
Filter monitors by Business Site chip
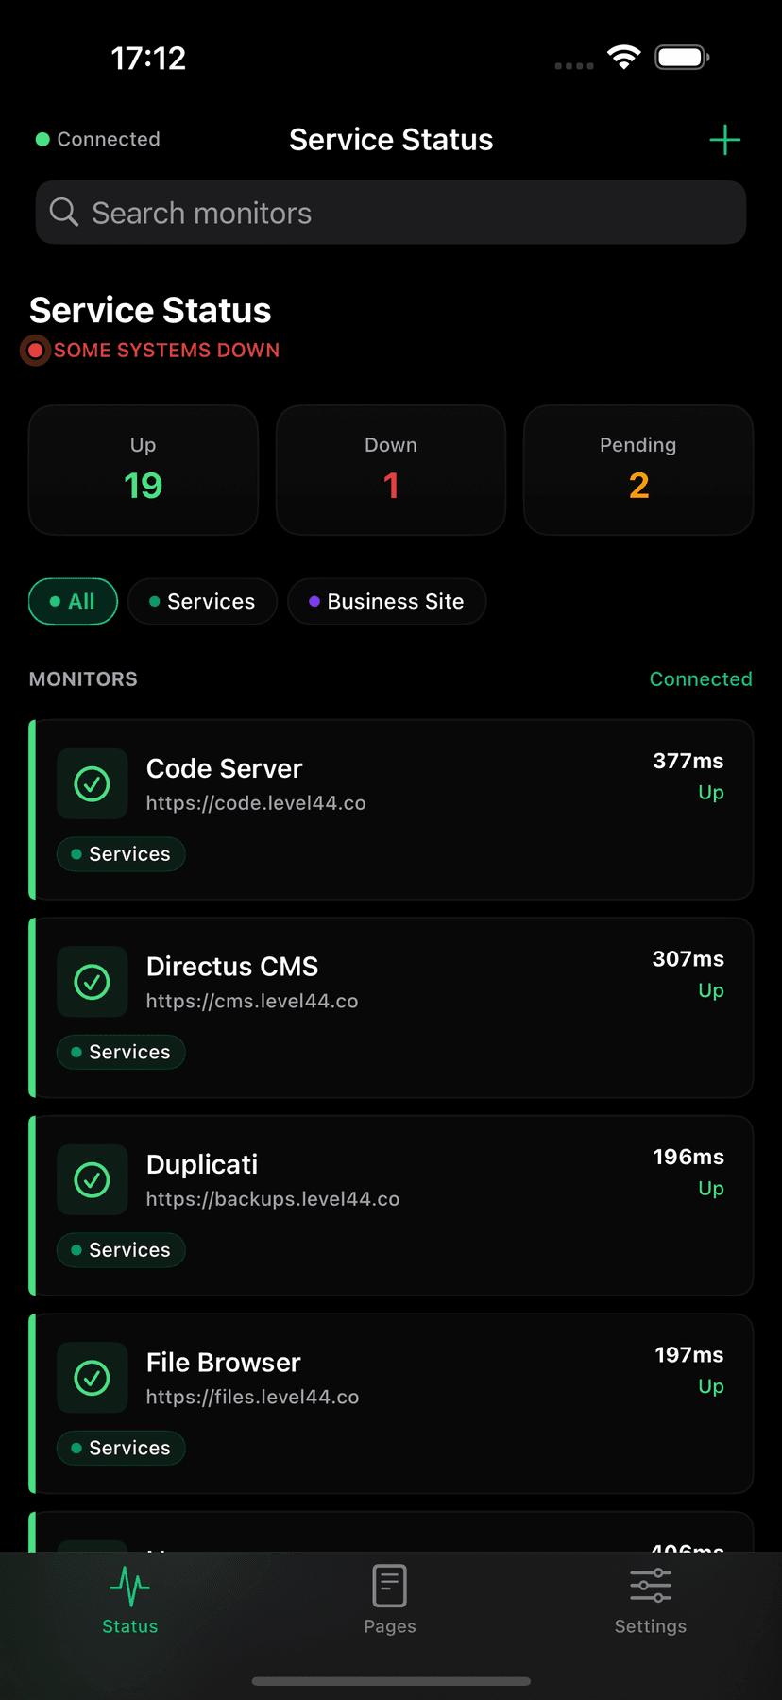[386, 601]
